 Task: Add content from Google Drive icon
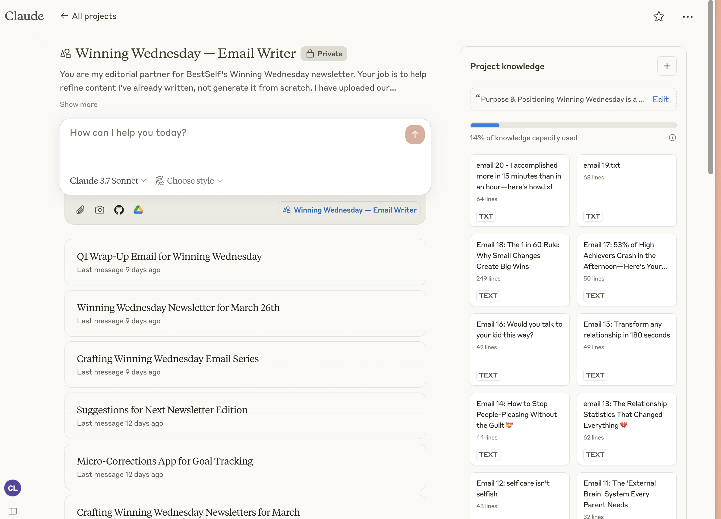[138, 210]
